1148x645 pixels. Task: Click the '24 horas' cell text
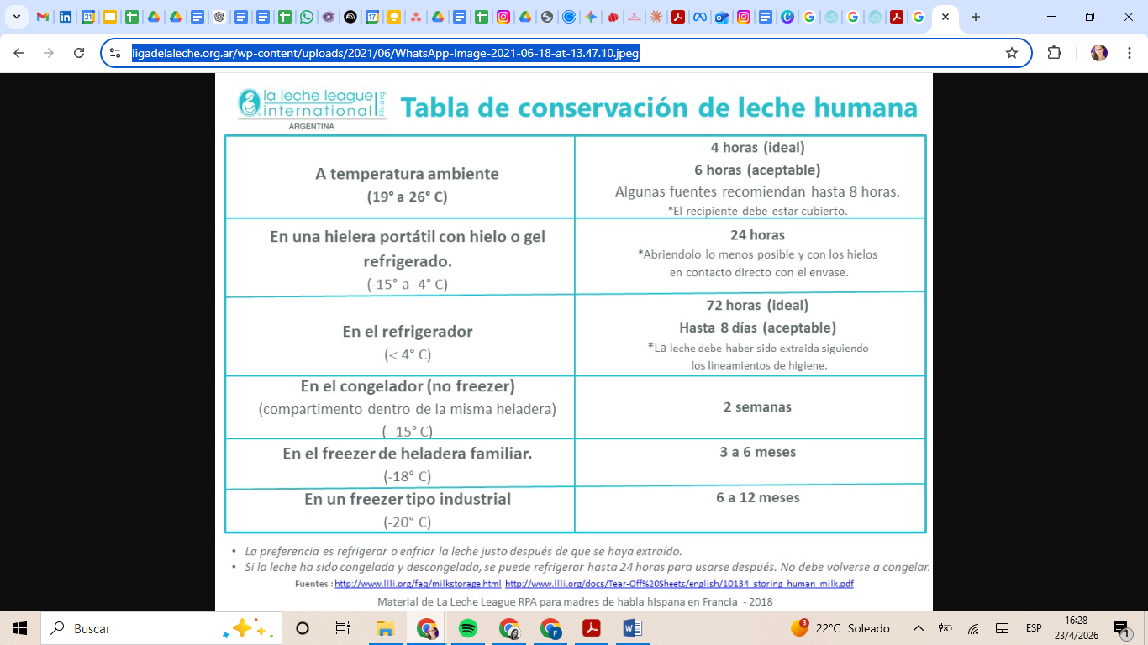point(757,235)
